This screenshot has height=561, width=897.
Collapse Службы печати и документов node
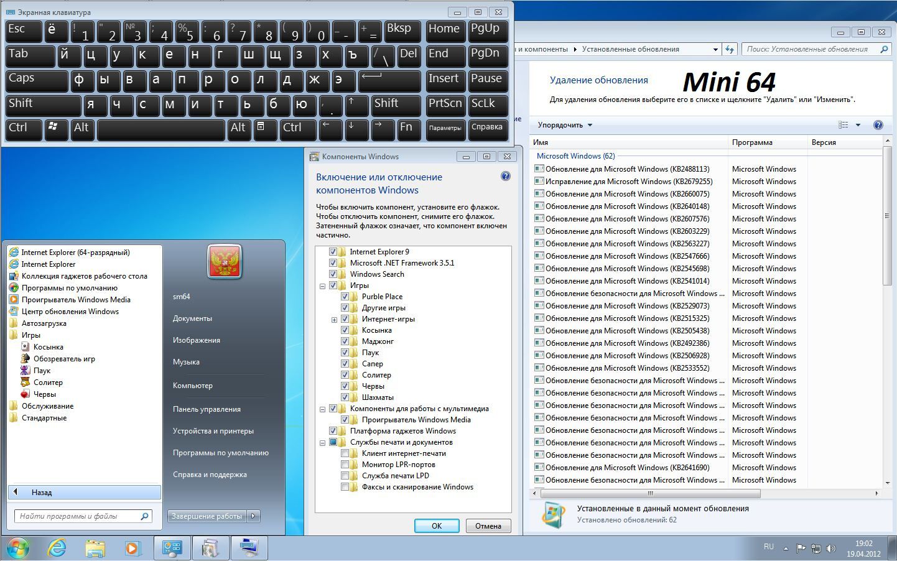click(322, 443)
